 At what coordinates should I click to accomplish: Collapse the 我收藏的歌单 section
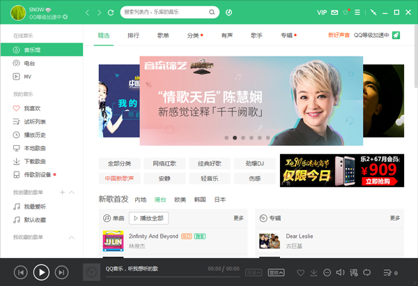point(72,237)
